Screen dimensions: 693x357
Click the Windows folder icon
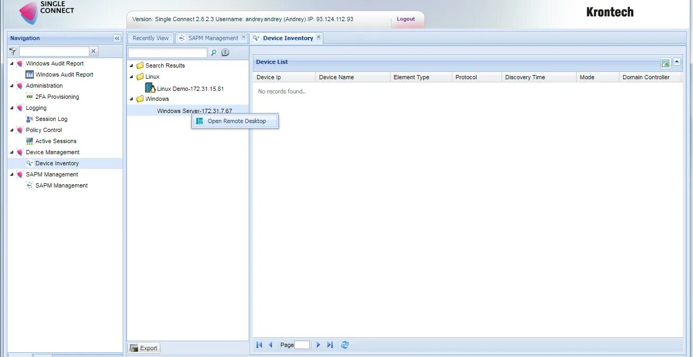[x=140, y=99]
